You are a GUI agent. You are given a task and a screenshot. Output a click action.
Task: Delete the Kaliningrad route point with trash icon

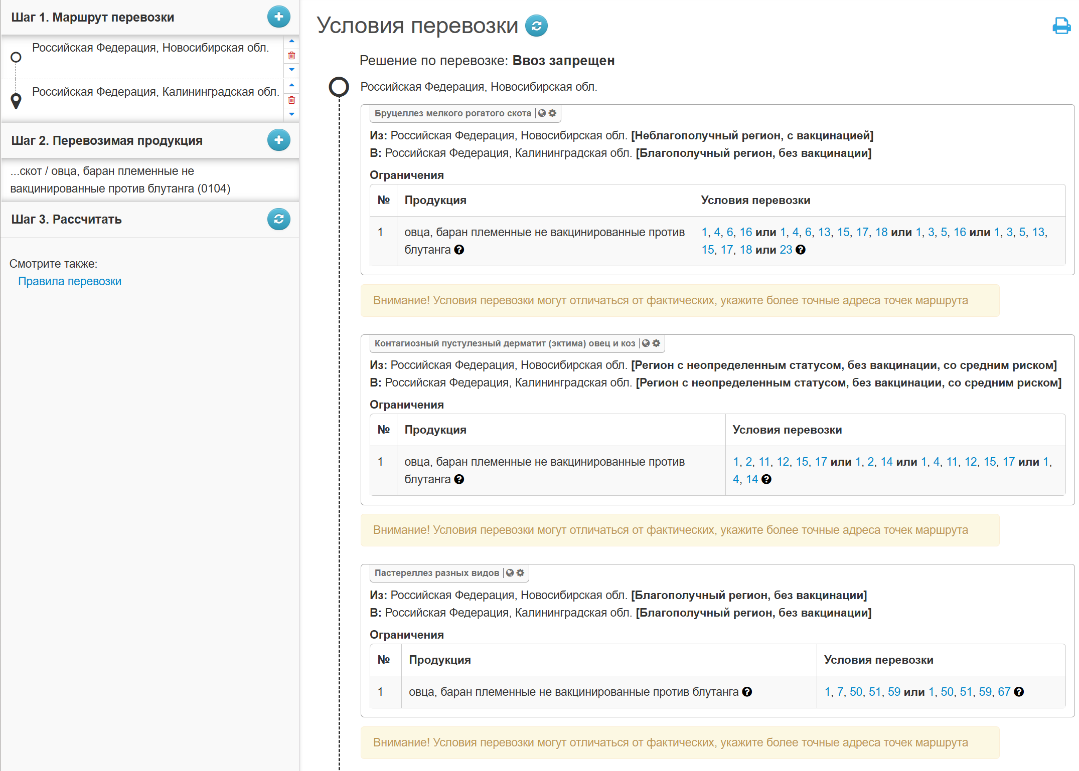pos(291,100)
